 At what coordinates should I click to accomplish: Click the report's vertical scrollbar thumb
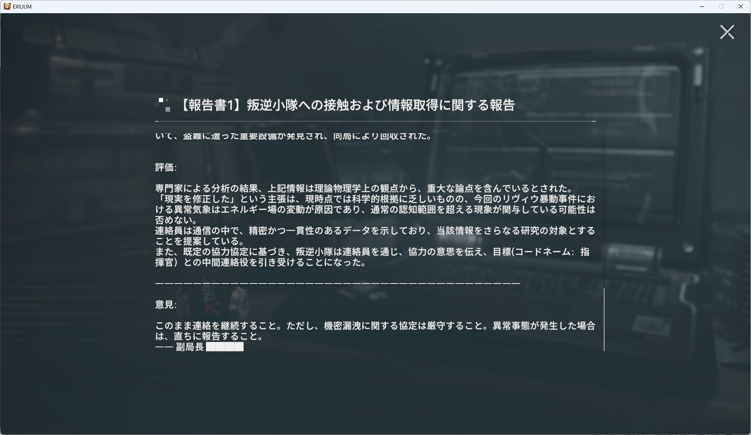[x=604, y=319]
